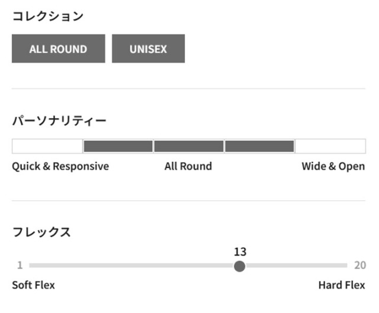This screenshot has width=379, height=313.
Task: Click the rightmost empty personality bar segment
Action: click(x=330, y=146)
